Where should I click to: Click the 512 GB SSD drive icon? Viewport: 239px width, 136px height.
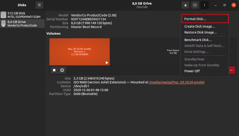point(3,15)
